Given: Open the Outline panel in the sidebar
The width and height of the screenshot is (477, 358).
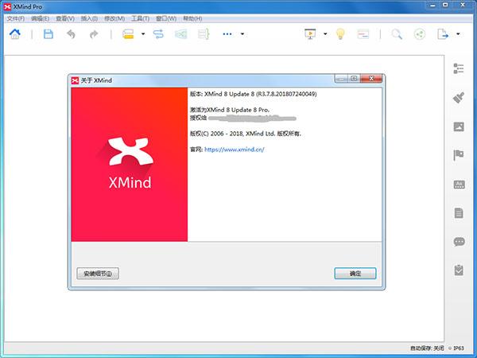Looking at the screenshot, I should pyautogui.click(x=459, y=68).
